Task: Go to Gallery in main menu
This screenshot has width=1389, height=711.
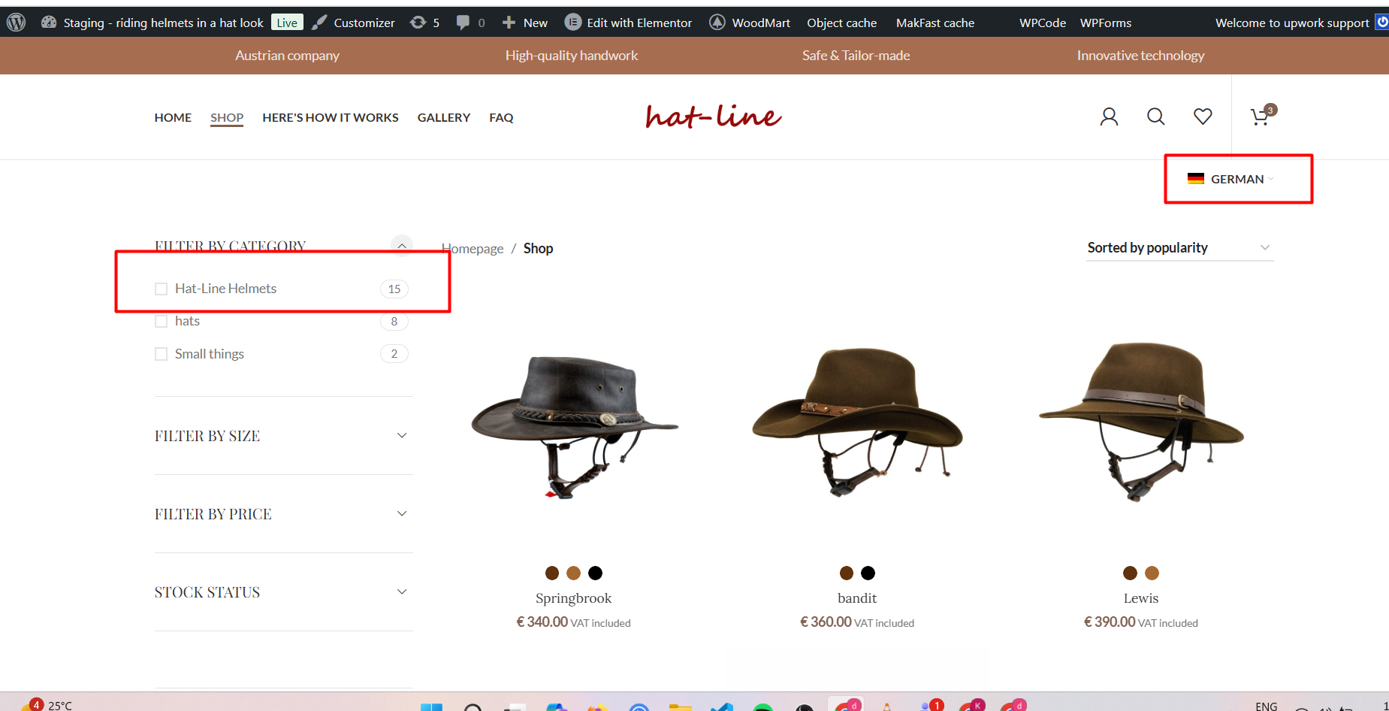Action: click(443, 117)
